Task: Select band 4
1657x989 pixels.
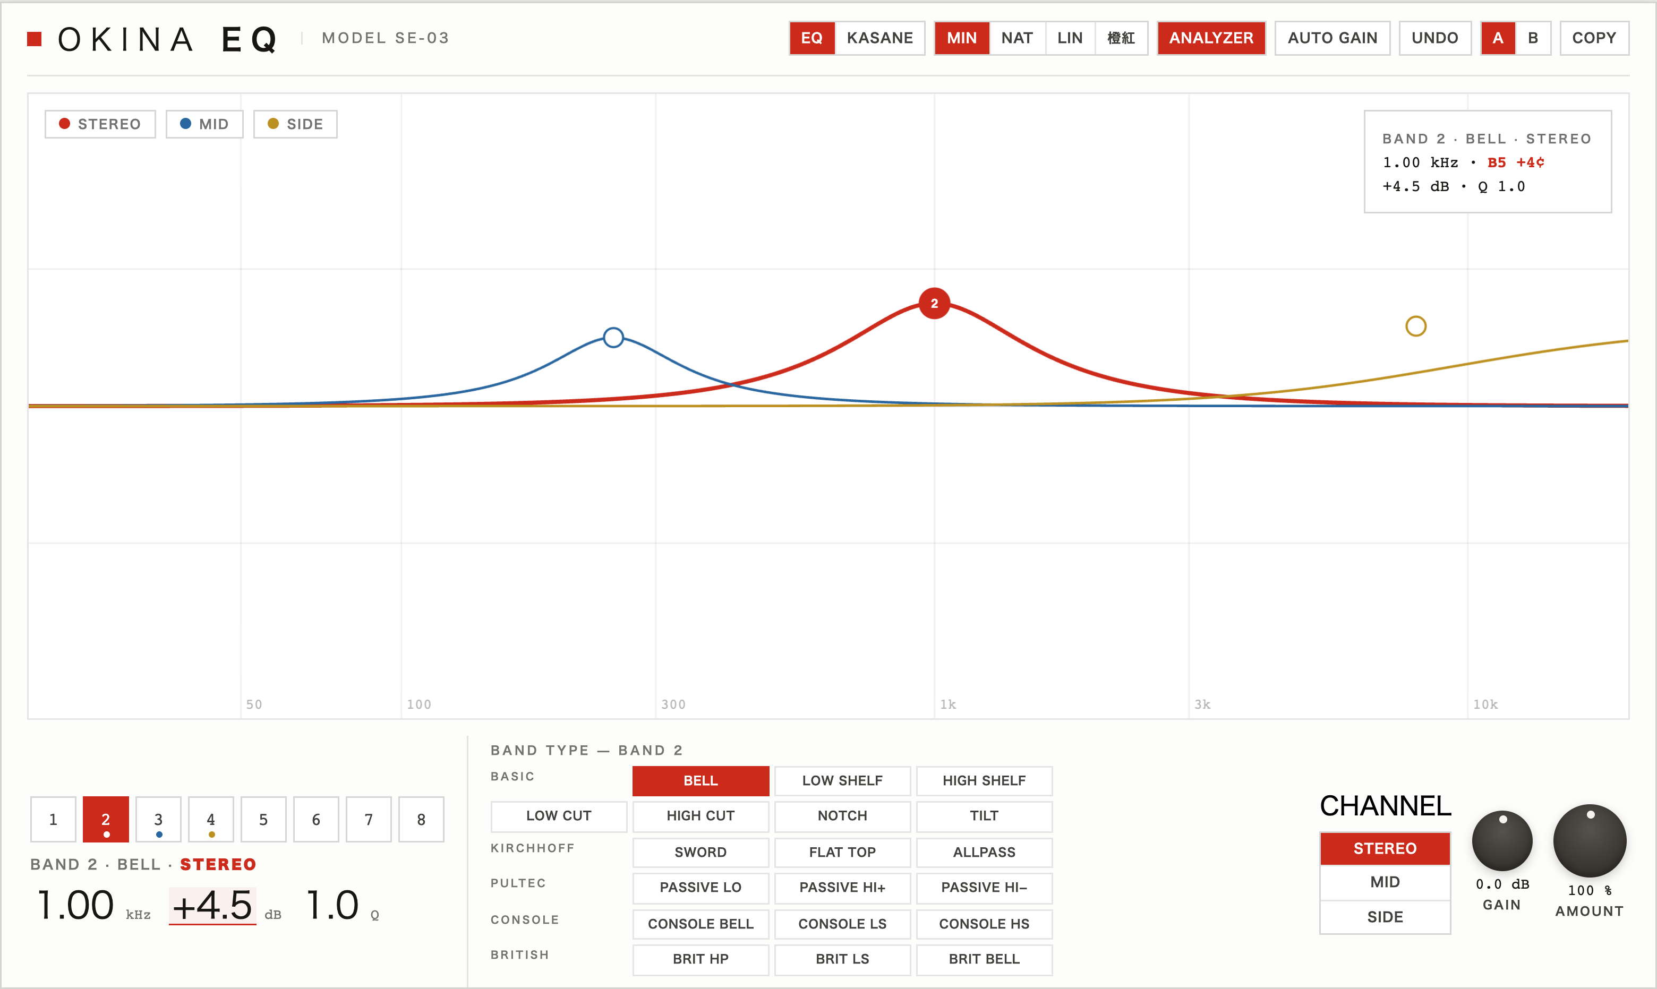Action: (x=211, y=819)
